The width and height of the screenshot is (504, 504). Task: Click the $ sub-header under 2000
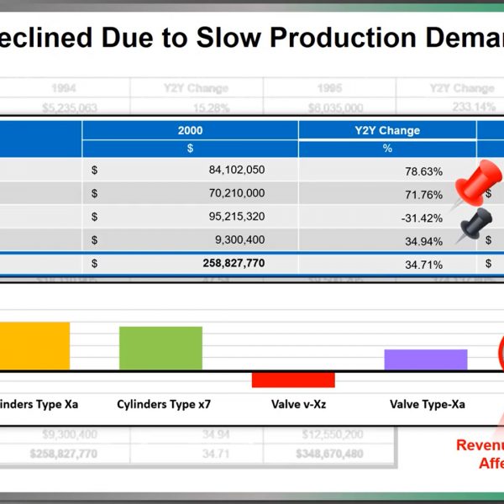(190, 149)
